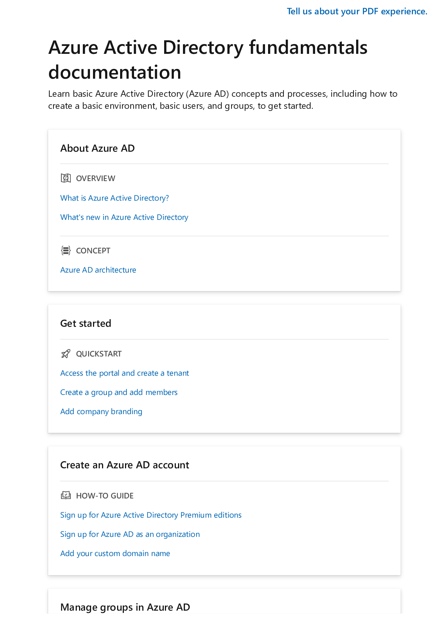Open Sign up for Premium editions link
The width and height of the screenshot is (448, 634).
tap(151, 515)
